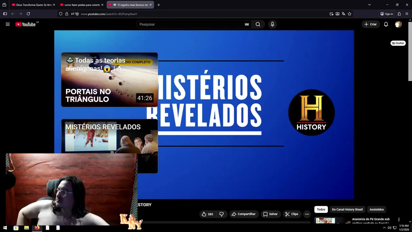Switch to Deus Transforma Quem Se tab
The height and width of the screenshot is (232, 412).
point(33,5)
